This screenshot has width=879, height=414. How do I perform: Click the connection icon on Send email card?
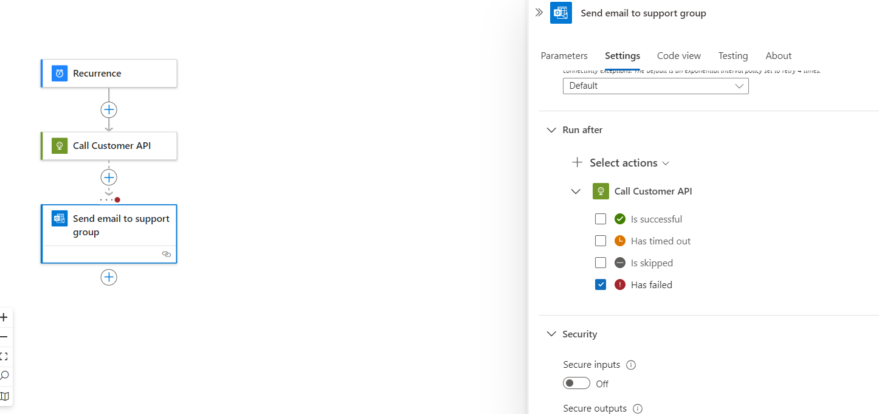pyautogui.click(x=167, y=254)
